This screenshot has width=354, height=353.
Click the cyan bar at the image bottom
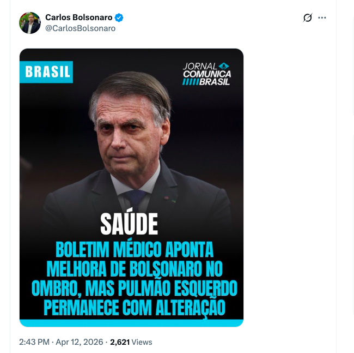(x=131, y=322)
